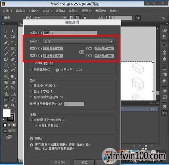
Task: Open the Layers panel icon
Action: [164, 107]
